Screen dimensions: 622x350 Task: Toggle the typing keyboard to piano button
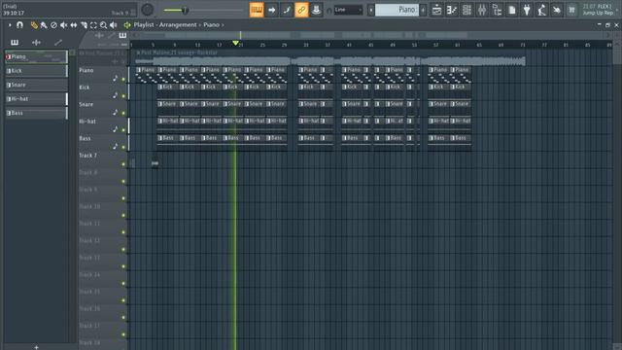(257, 10)
